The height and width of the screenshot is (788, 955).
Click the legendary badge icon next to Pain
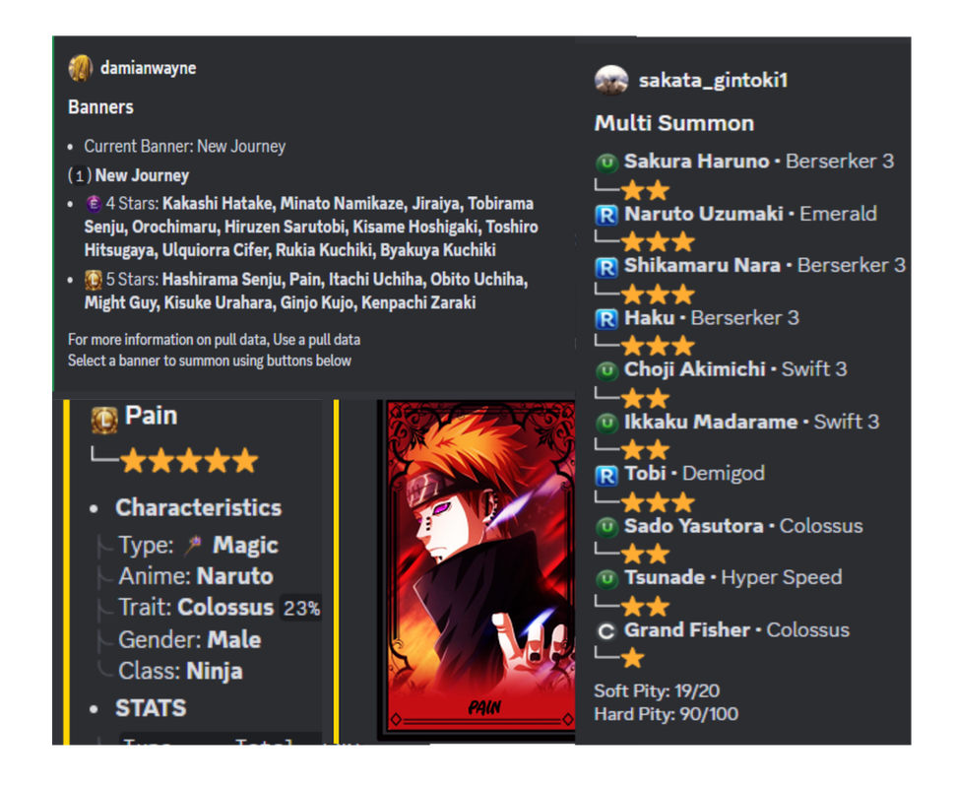(x=104, y=420)
